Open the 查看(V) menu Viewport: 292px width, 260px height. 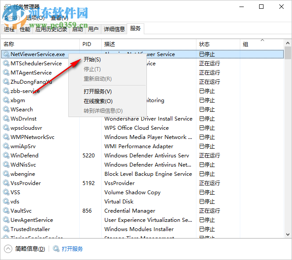coord(60,18)
